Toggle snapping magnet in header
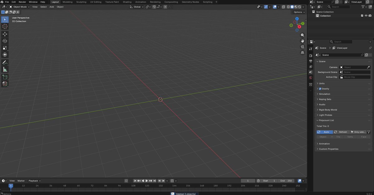 click(154, 7)
